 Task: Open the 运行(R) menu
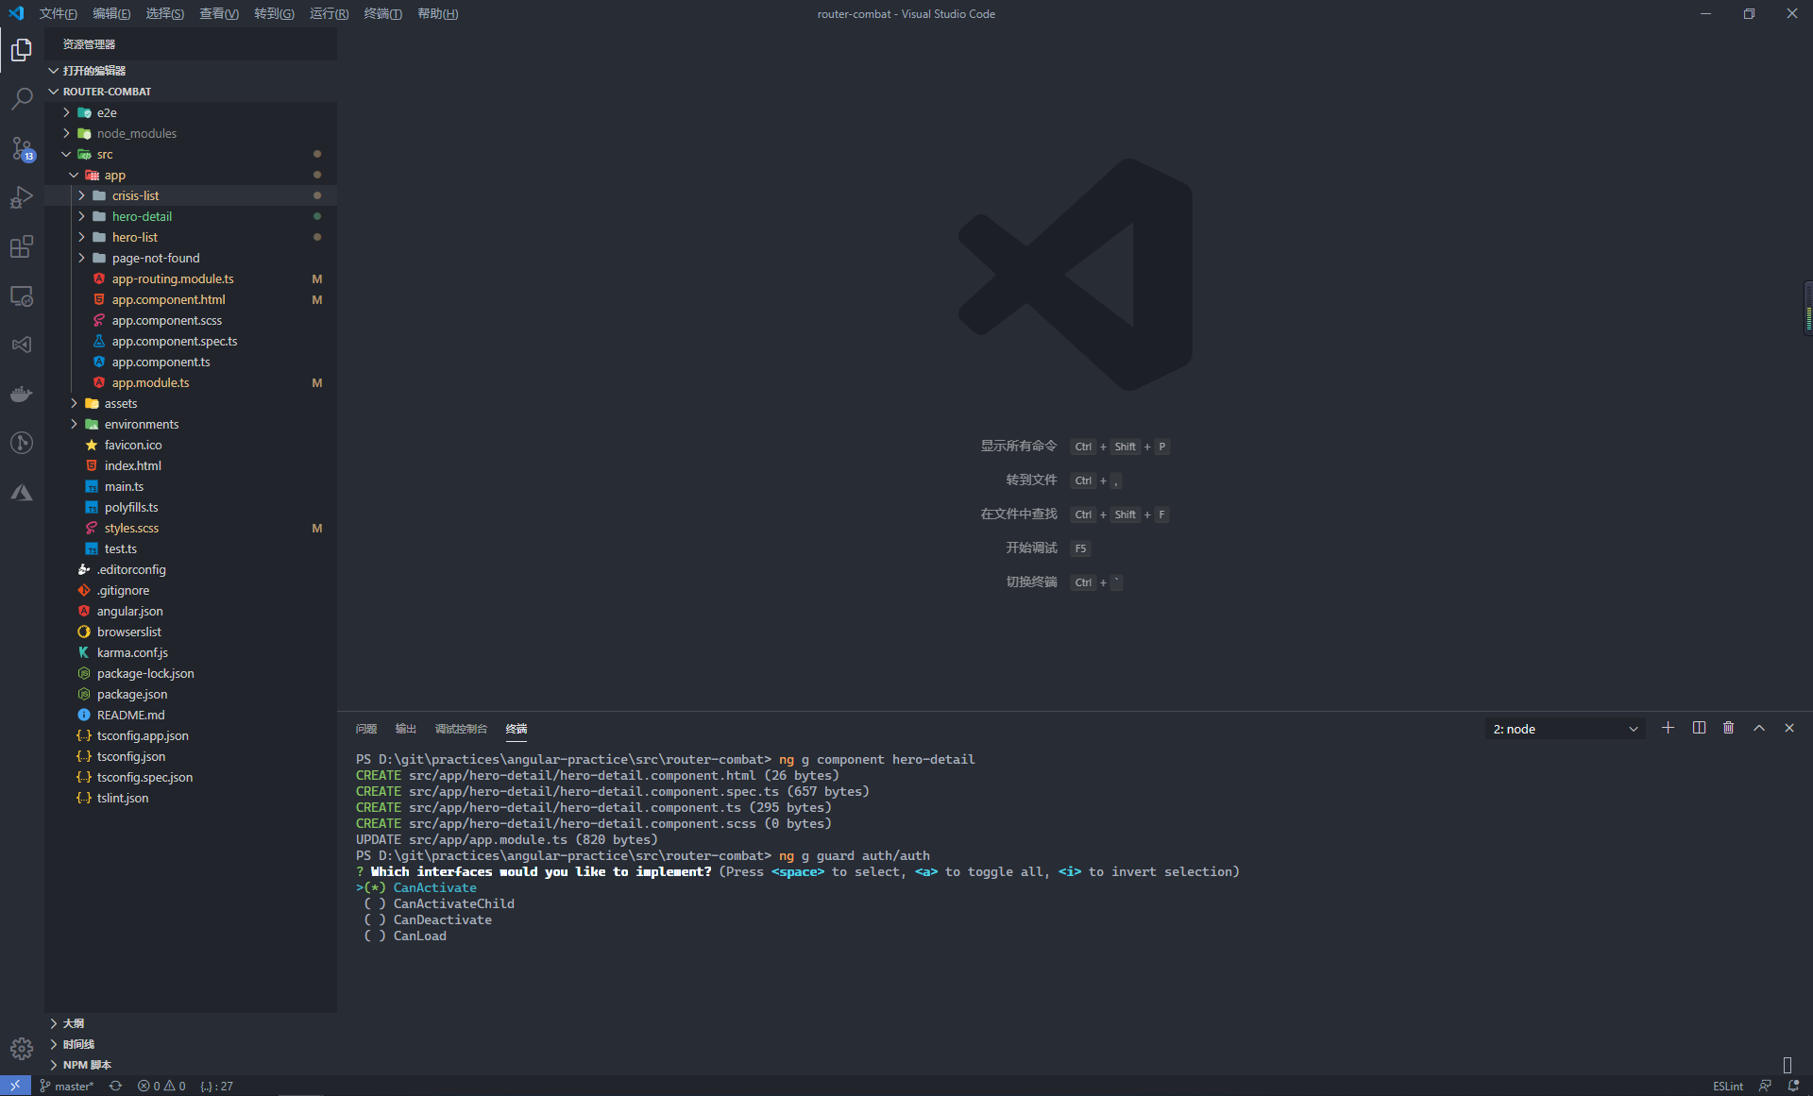(330, 13)
